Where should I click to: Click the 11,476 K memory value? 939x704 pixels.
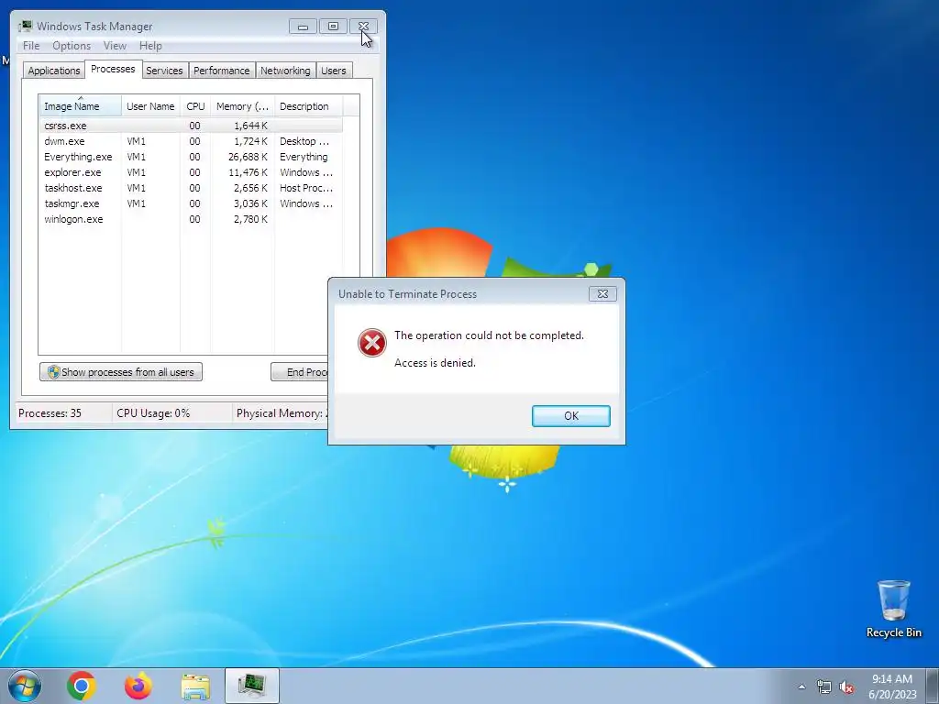[x=248, y=172]
